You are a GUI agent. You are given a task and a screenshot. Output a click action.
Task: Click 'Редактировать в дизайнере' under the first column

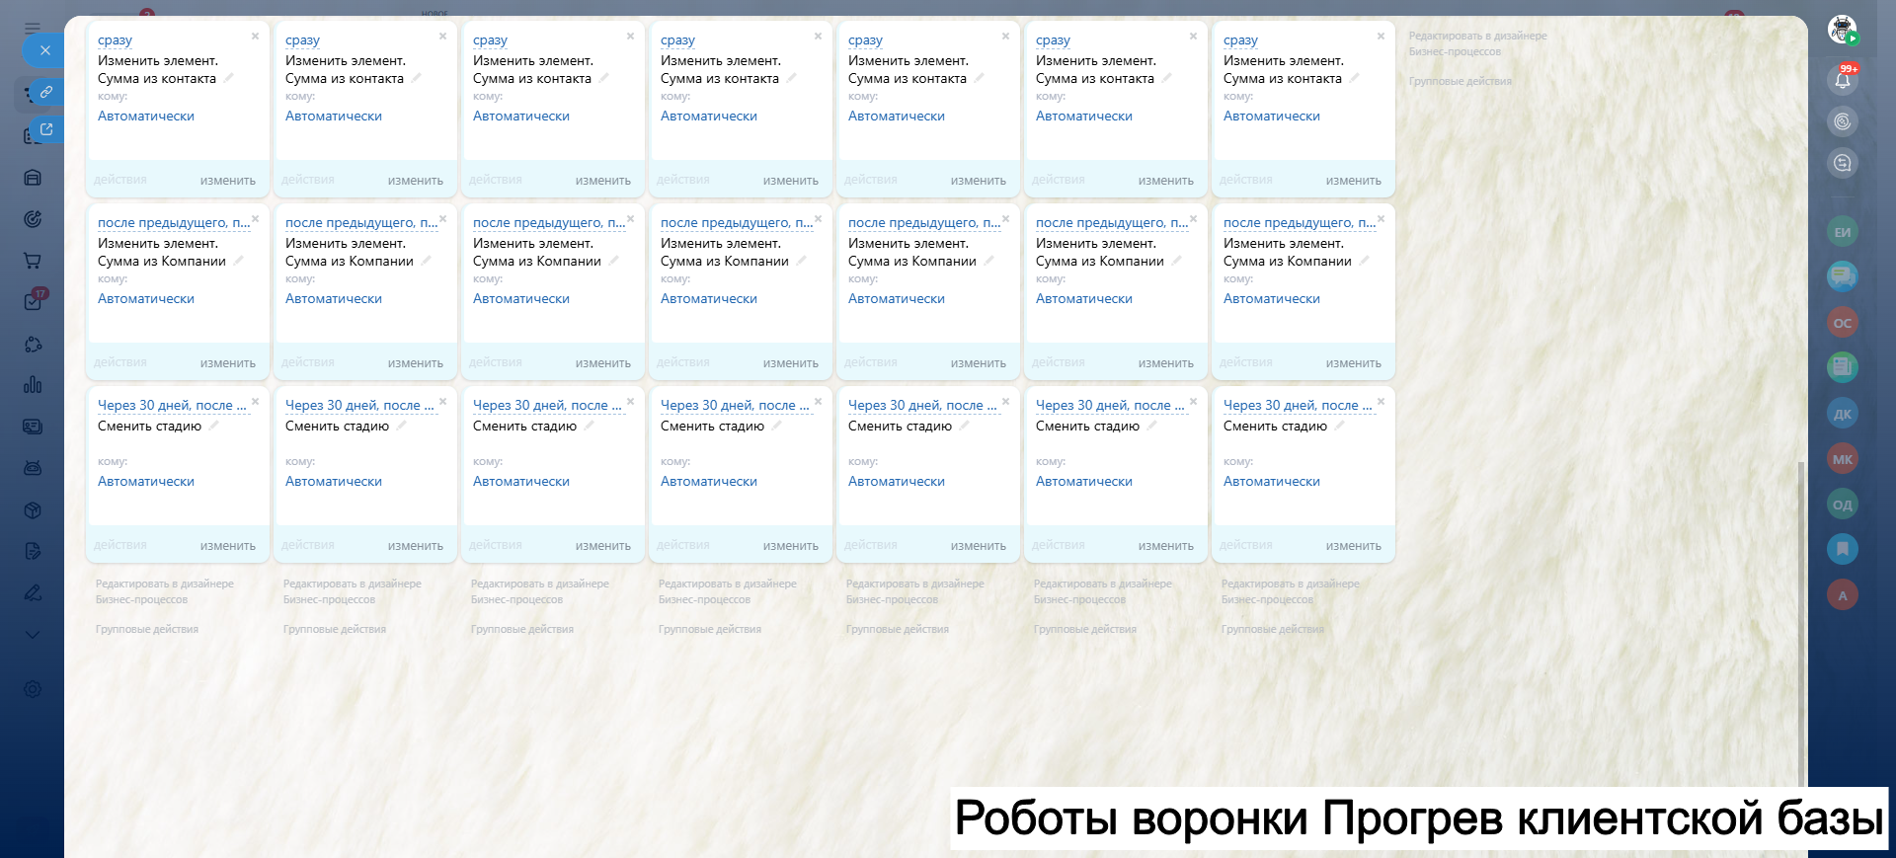(165, 591)
